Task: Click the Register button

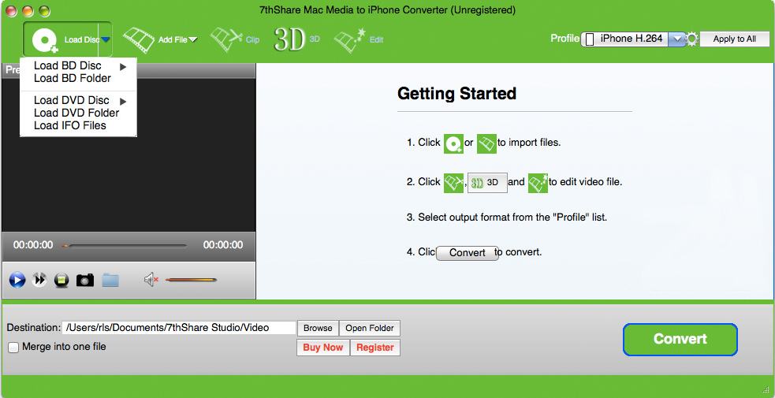Action: point(375,348)
